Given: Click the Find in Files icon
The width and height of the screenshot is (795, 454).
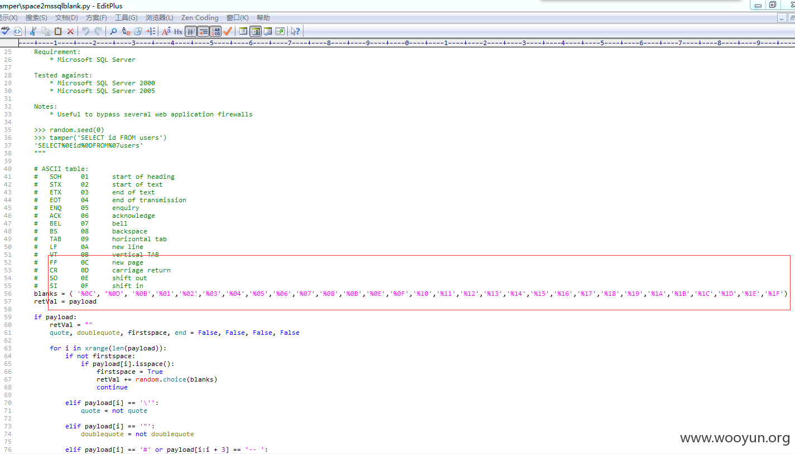Looking at the screenshot, I should [138, 31].
